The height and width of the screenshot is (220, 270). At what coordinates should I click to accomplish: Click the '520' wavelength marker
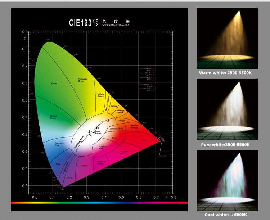point(48,40)
